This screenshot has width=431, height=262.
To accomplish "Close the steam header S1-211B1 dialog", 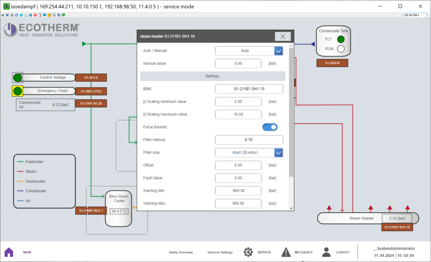I will (x=283, y=37).
